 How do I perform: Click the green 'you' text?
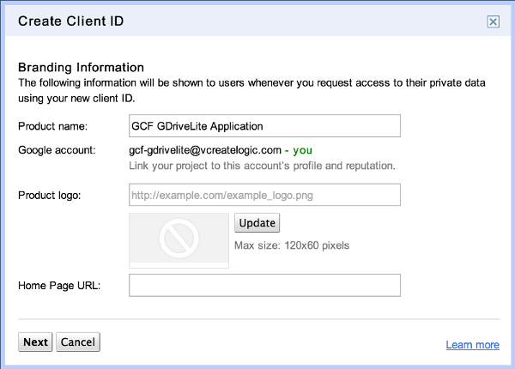pos(302,150)
